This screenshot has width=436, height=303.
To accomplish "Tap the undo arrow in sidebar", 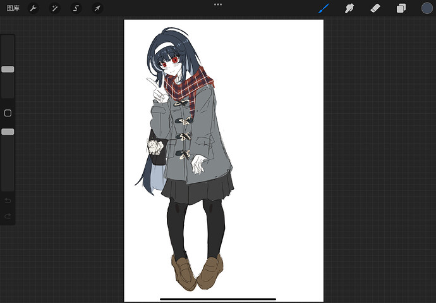I will [8, 201].
